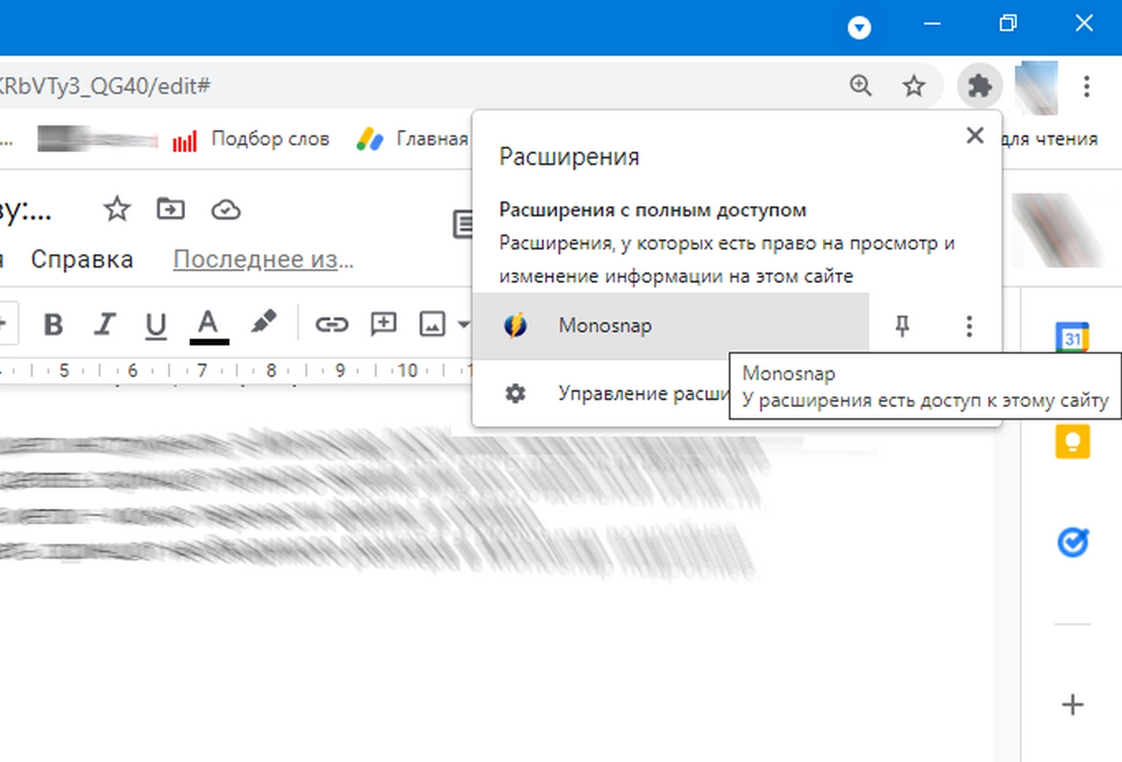Toggle italic formatting
This screenshot has height=762, width=1122.
click(104, 325)
